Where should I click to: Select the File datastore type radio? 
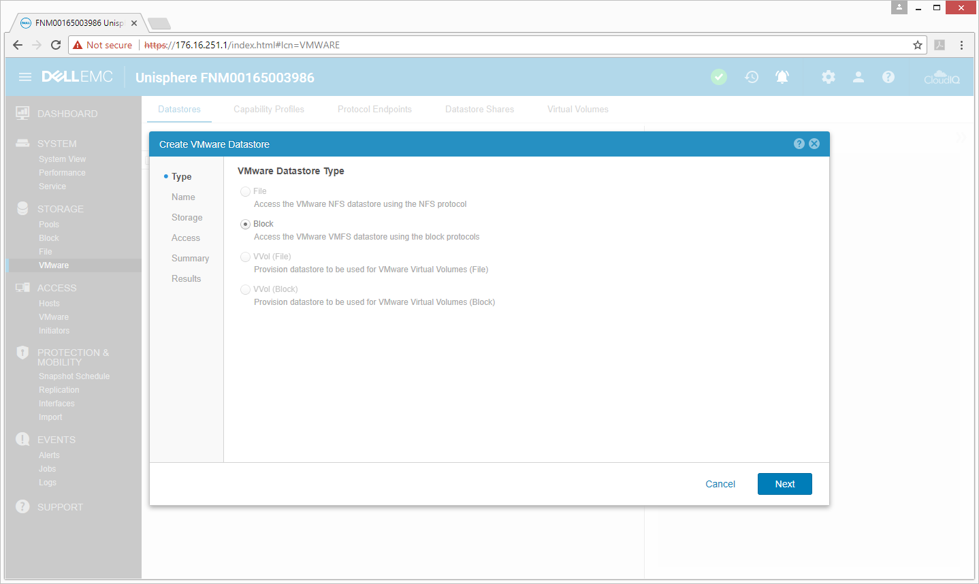245,191
